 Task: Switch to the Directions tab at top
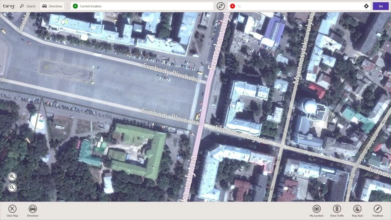point(52,6)
